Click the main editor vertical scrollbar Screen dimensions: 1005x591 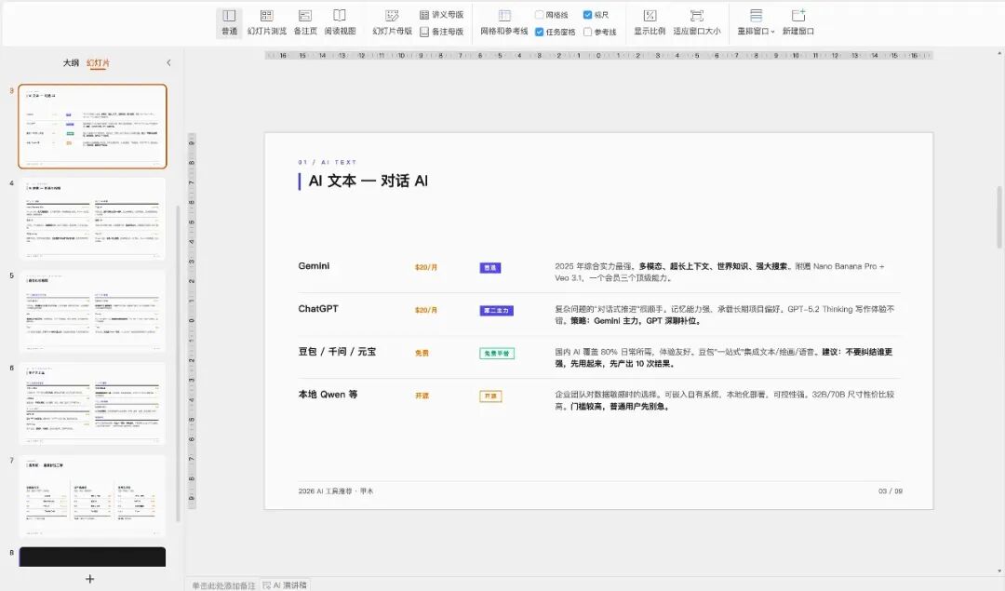pyautogui.click(x=999, y=218)
